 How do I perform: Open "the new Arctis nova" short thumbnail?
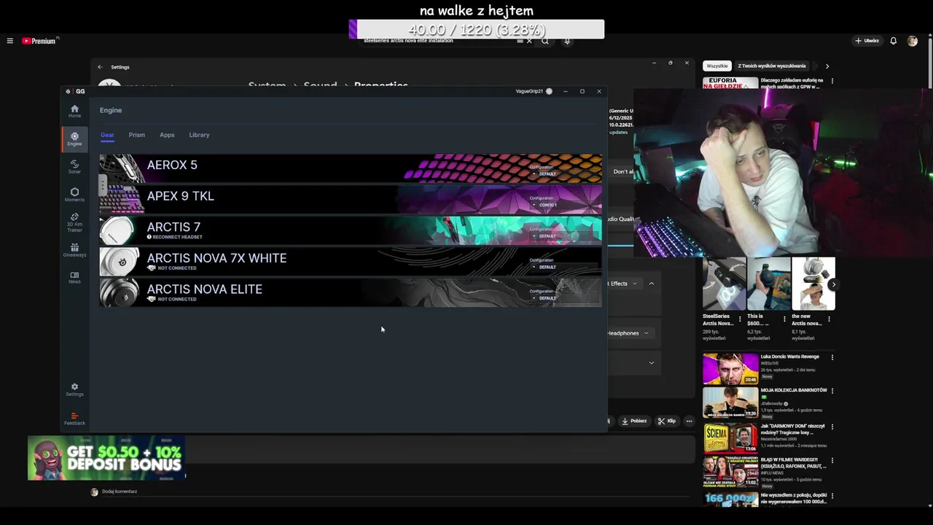tap(813, 284)
